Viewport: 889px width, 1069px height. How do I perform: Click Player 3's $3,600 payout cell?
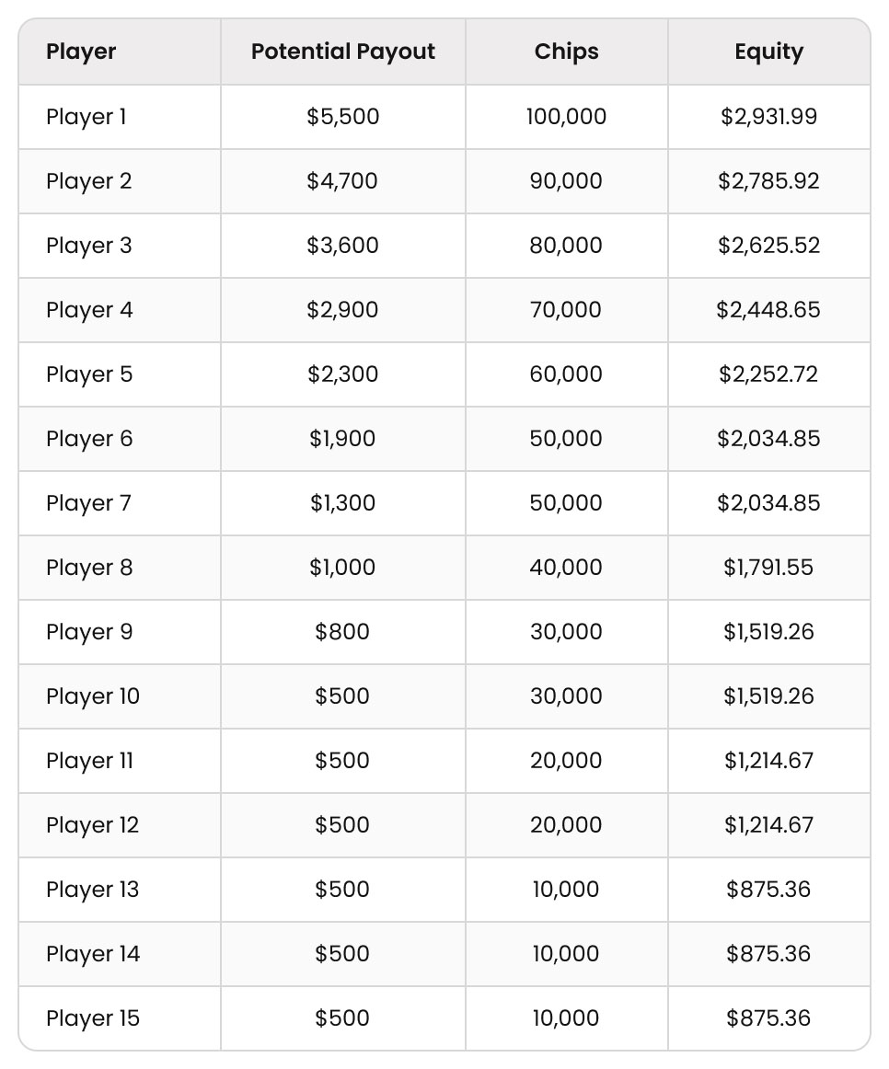coord(342,246)
